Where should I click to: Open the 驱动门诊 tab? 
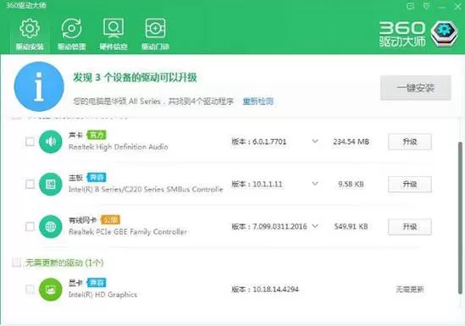(155, 34)
